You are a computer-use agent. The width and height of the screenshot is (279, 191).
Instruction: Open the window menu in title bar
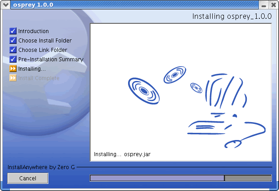coord(6,4)
